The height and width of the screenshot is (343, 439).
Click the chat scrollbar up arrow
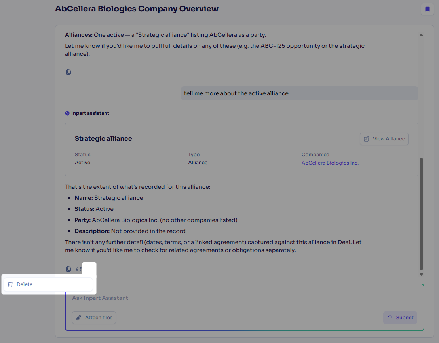[421, 35]
